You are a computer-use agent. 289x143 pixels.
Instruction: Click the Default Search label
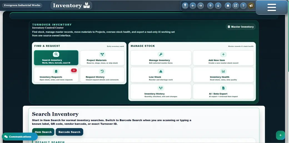coord(50,142)
